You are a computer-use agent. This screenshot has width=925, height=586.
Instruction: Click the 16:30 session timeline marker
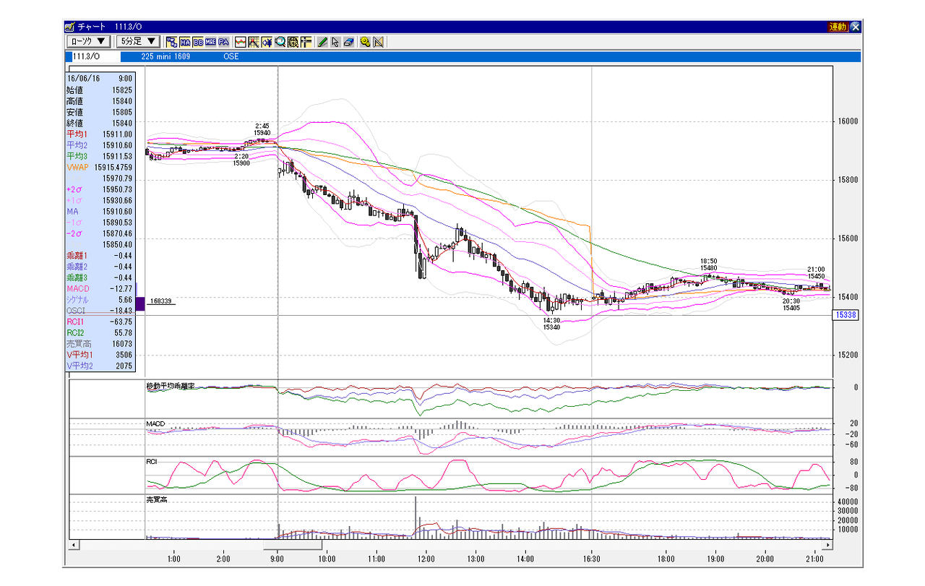pos(591,559)
